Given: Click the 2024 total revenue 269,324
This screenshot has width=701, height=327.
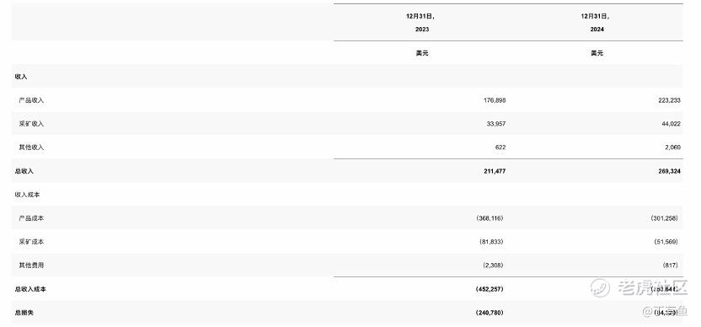Looking at the screenshot, I should click(669, 171).
